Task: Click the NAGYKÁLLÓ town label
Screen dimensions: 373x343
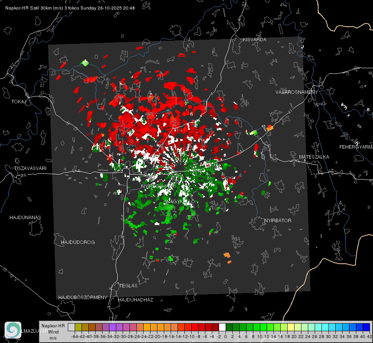Action: point(180,202)
